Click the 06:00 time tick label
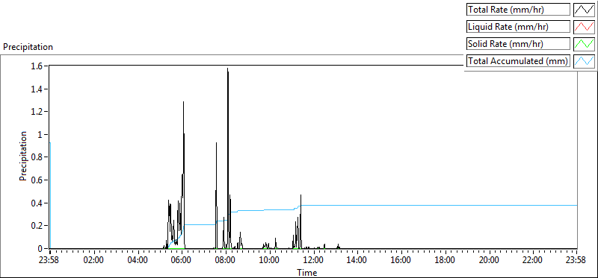The image size is (598, 278). (x=182, y=261)
